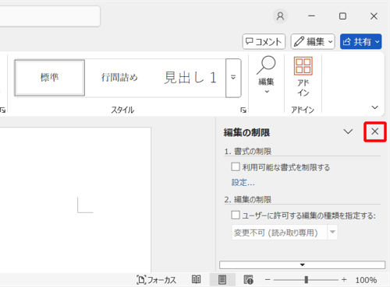390x287 pixels.
Task: Open the アドイン add-ins icon
Action: pos(303,76)
